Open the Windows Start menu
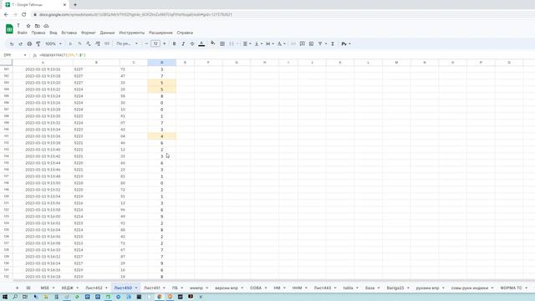The image size is (535, 301). (5, 297)
